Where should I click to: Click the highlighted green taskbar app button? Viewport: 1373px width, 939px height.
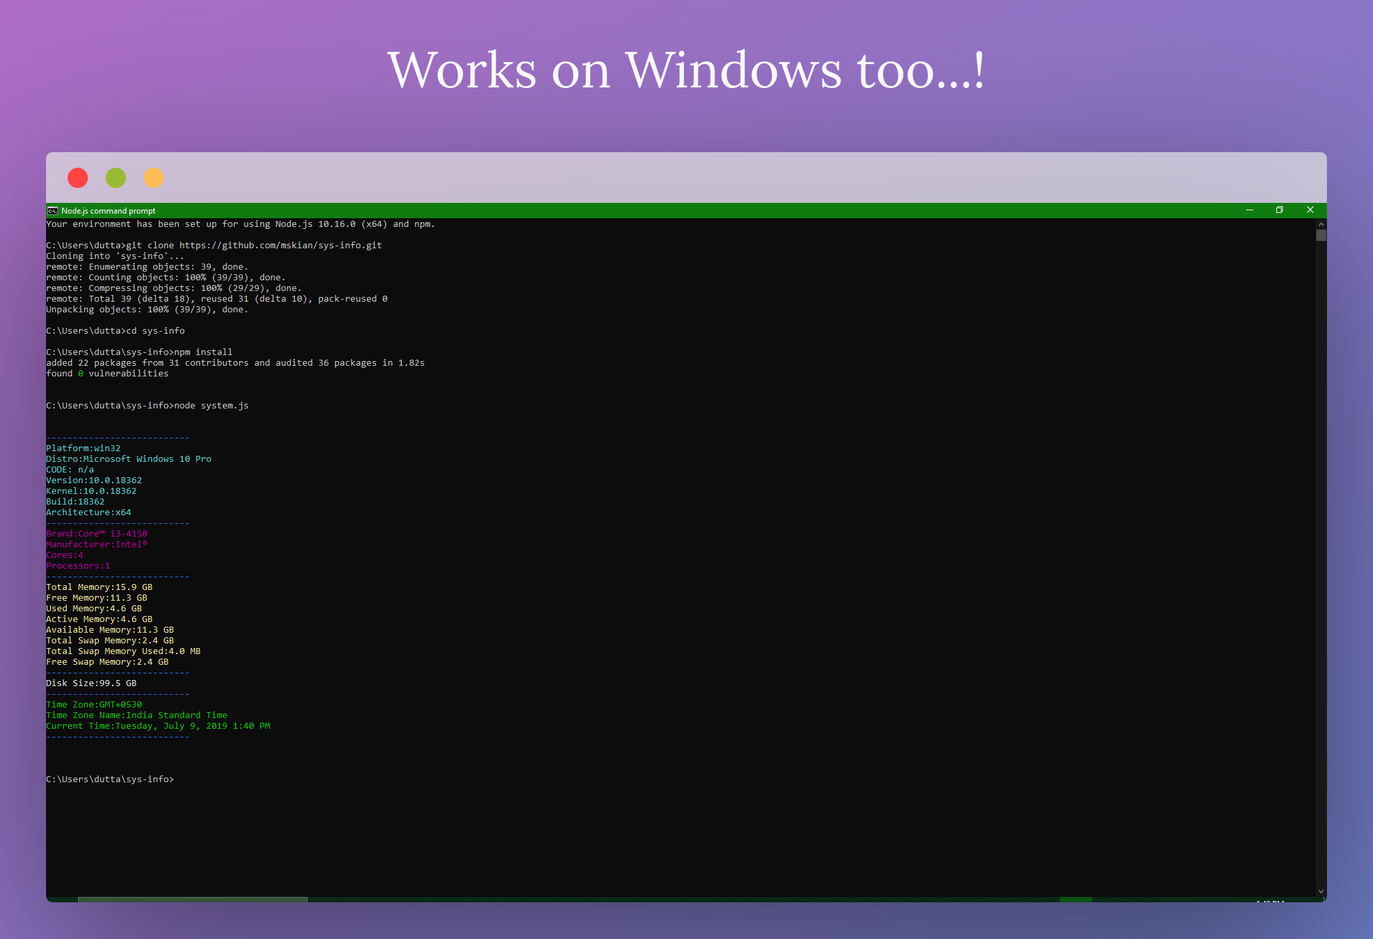pyautogui.click(x=1075, y=899)
